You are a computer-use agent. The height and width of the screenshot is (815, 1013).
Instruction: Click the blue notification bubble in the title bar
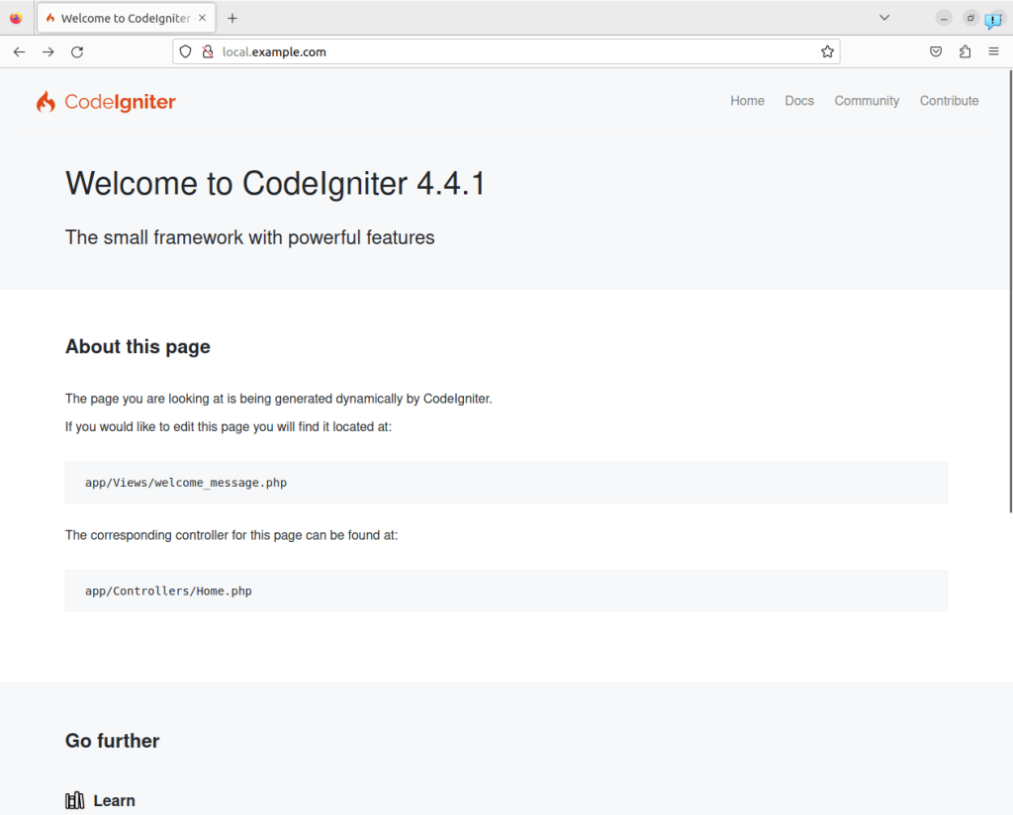pos(992,20)
